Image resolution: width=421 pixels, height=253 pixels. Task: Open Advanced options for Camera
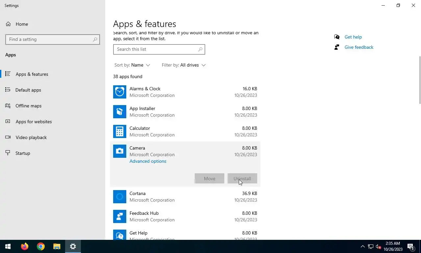coord(148,161)
